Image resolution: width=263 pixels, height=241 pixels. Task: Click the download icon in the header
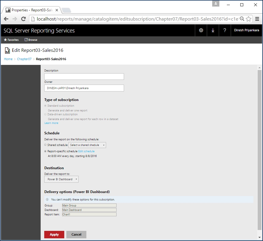(213, 30)
